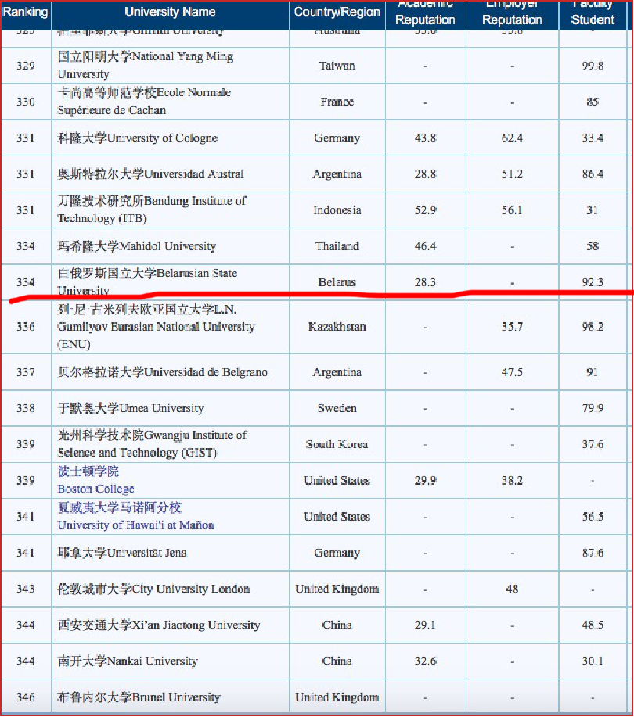This screenshot has height=717, width=634.
Task: Click the France country cell
Action: (x=337, y=102)
